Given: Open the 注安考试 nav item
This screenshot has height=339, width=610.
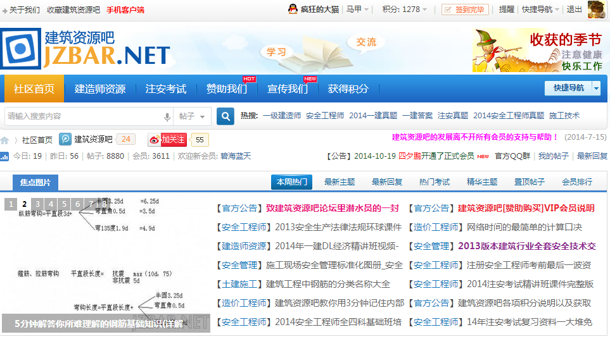Looking at the screenshot, I should 166,89.
